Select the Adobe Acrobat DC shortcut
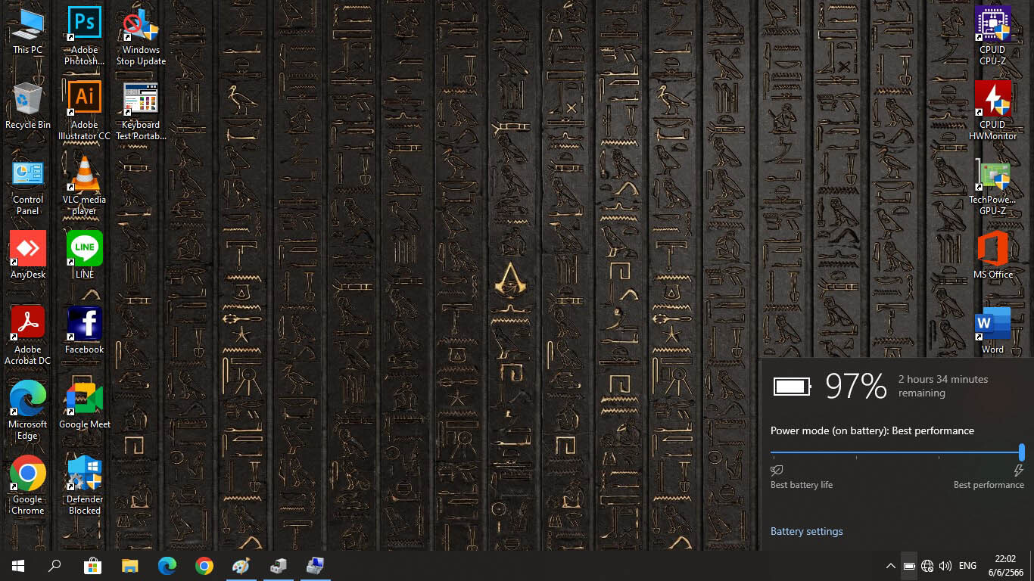The height and width of the screenshot is (581, 1034). point(28,336)
